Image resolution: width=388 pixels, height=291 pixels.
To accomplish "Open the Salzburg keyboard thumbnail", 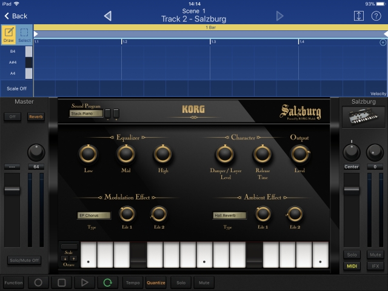I will tap(364, 117).
